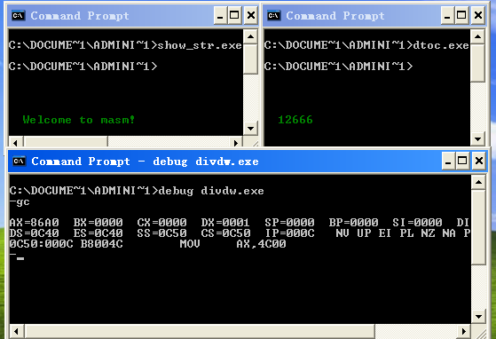The height and width of the screenshot is (339, 496).
Task: Click the dtoc Command Prompt title bar text
Action: click(335, 15)
